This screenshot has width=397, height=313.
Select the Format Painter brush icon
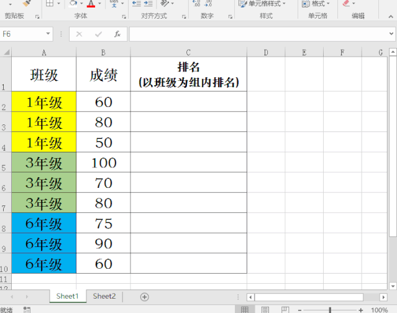click(27, 3)
